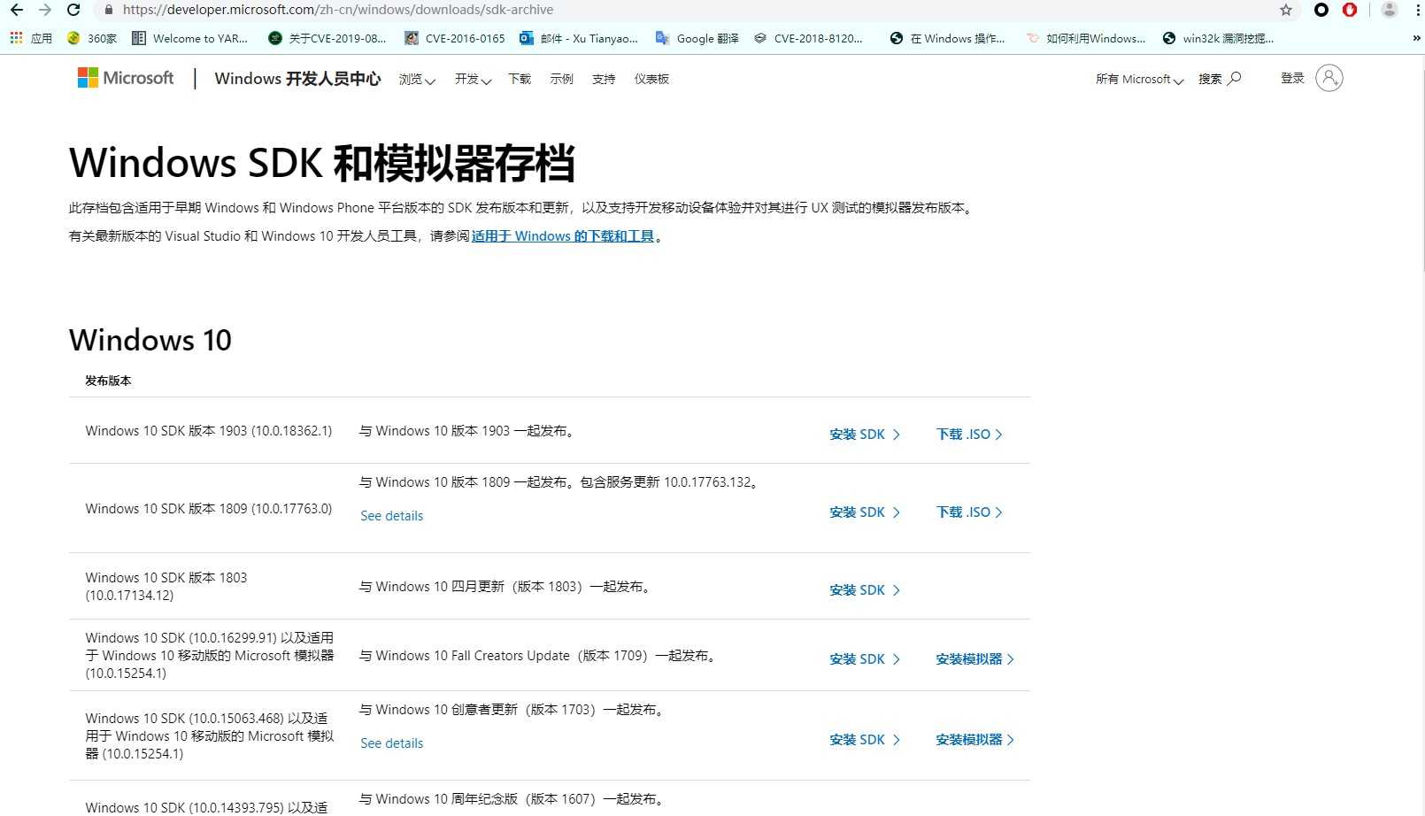This screenshot has width=1425, height=816.
Task: Open the browser profile avatar
Action: [1390, 10]
